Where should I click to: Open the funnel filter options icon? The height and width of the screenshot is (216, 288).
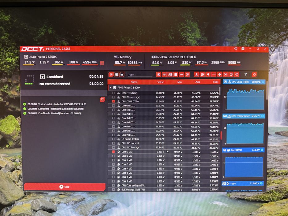coord(246,74)
